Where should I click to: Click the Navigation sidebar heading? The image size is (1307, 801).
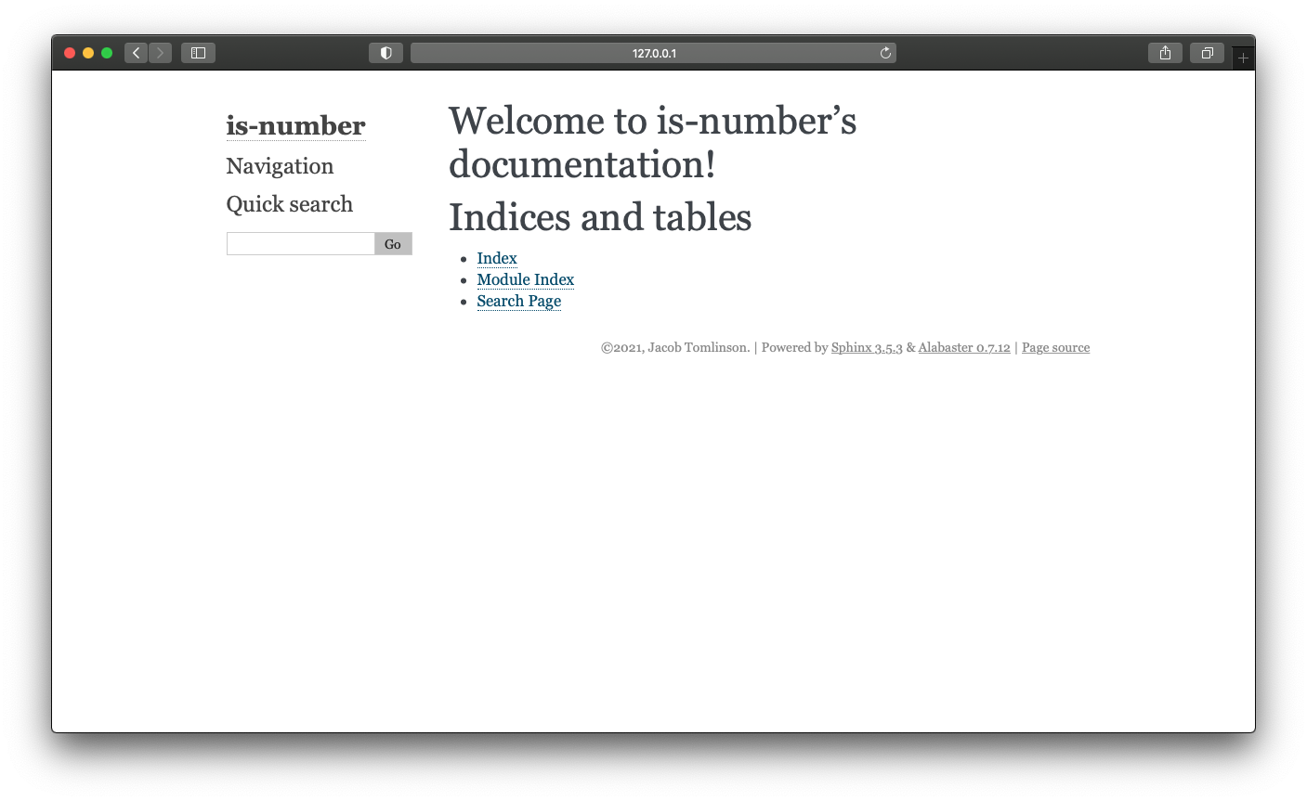coord(280,166)
